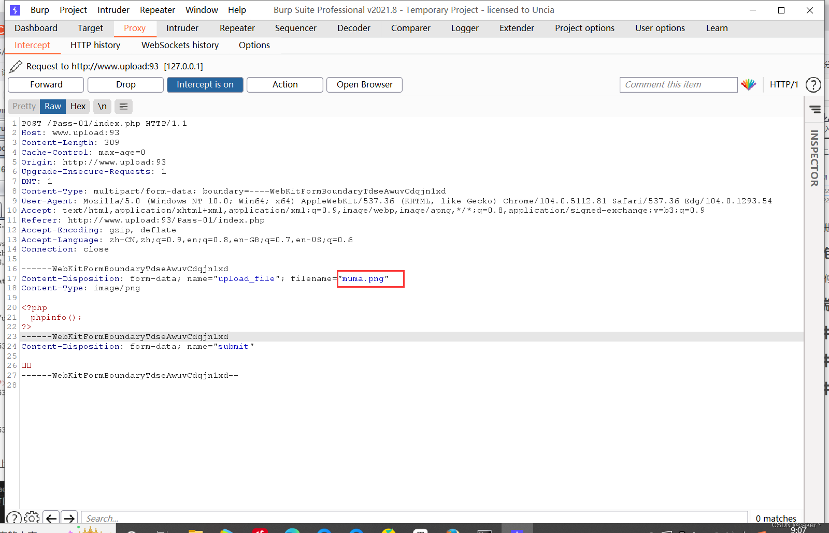The width and height of the screenshot is (829, 533).
Task: Toggle the message editor hamburger menu
Action: (123, 107)
